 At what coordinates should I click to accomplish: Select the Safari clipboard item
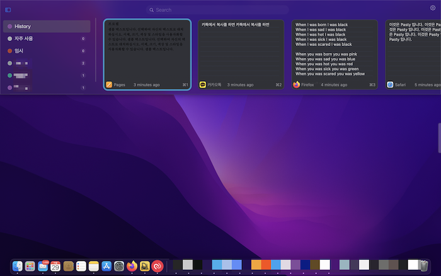(413, 55)
